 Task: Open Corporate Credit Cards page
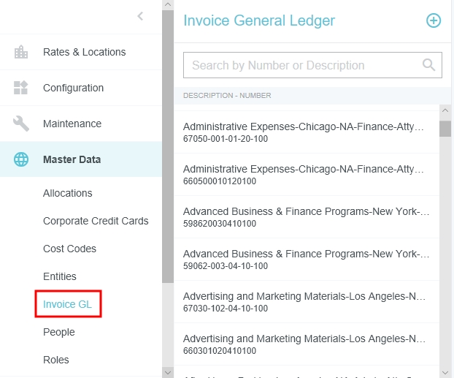coord(96,221)
